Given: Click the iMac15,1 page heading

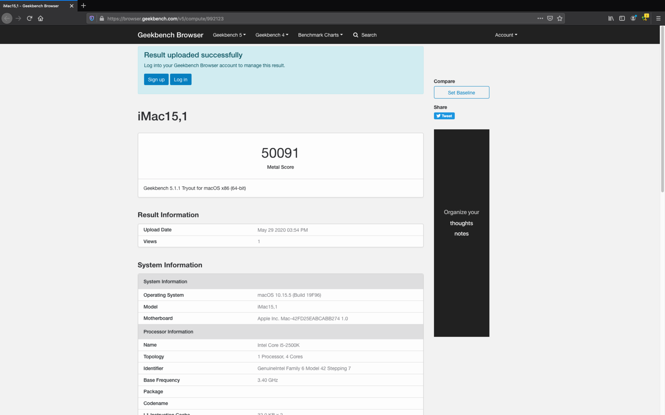Looking at the screenshot, I should pyautogui.click(x=162, y=116).
